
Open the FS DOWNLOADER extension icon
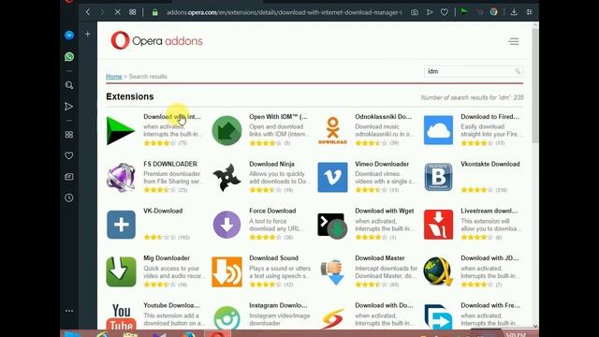121,178
